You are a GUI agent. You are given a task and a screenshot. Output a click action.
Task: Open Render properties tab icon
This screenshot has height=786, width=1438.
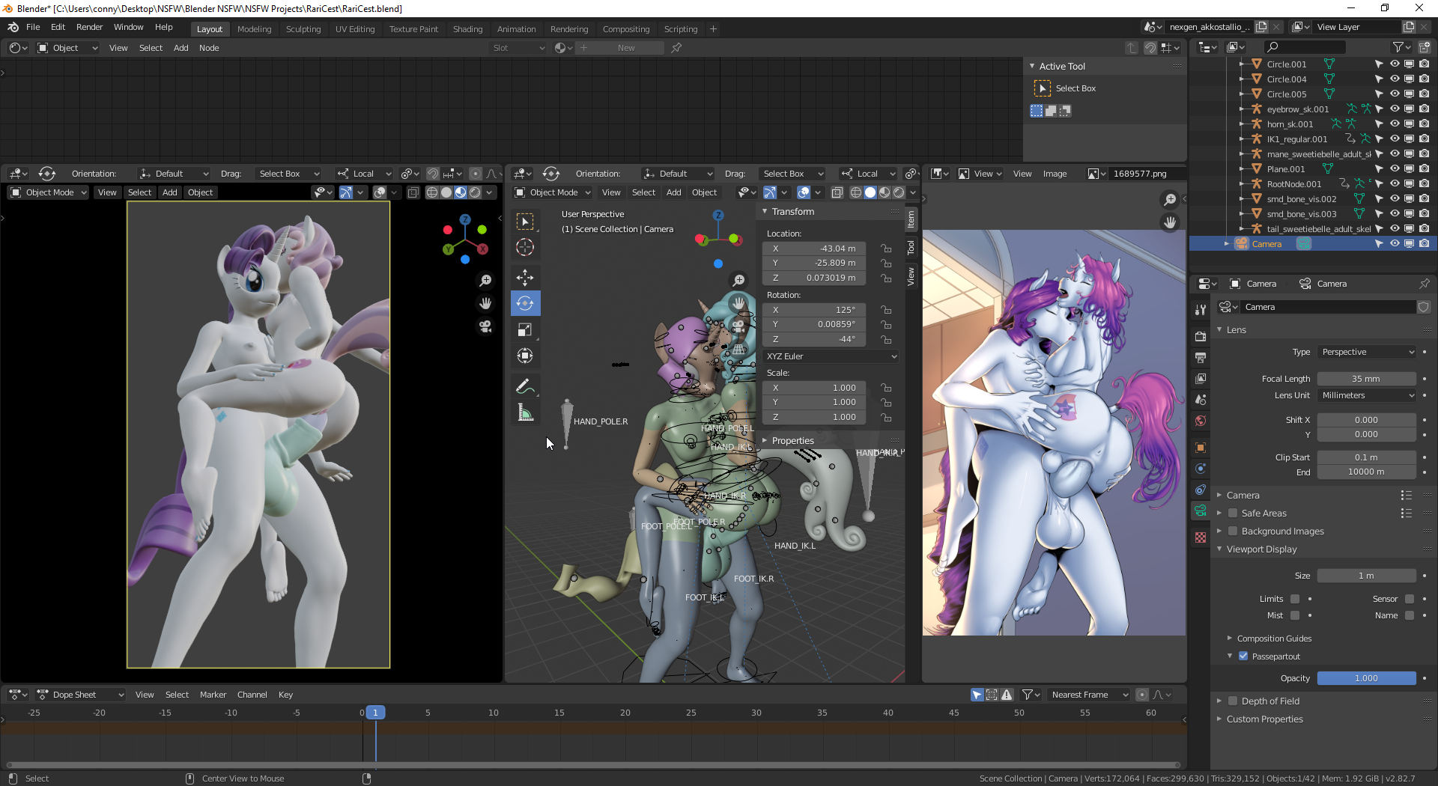click(1201, 336)
